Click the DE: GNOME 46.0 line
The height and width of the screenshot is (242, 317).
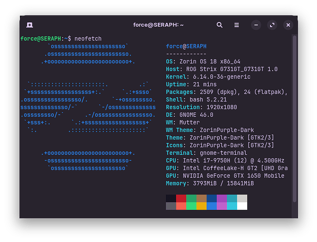point(190,115)
